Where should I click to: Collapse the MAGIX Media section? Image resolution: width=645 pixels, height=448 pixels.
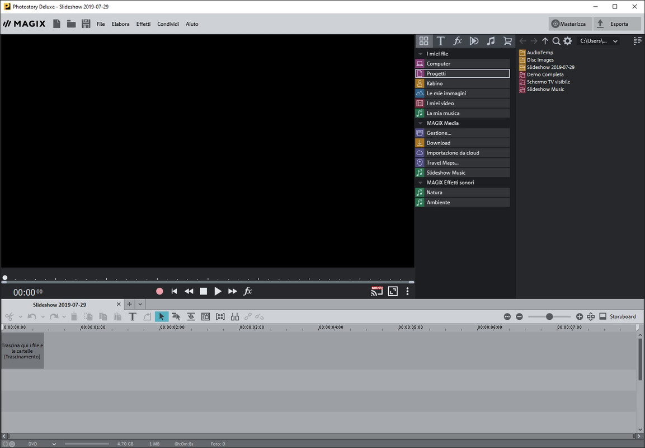420,123
